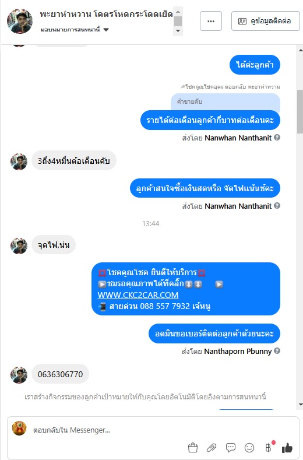Image resolution: width=303 pixels, height=460 pixels.
Task: Click the page avatar beside reply box
Action: pos(19,429)
